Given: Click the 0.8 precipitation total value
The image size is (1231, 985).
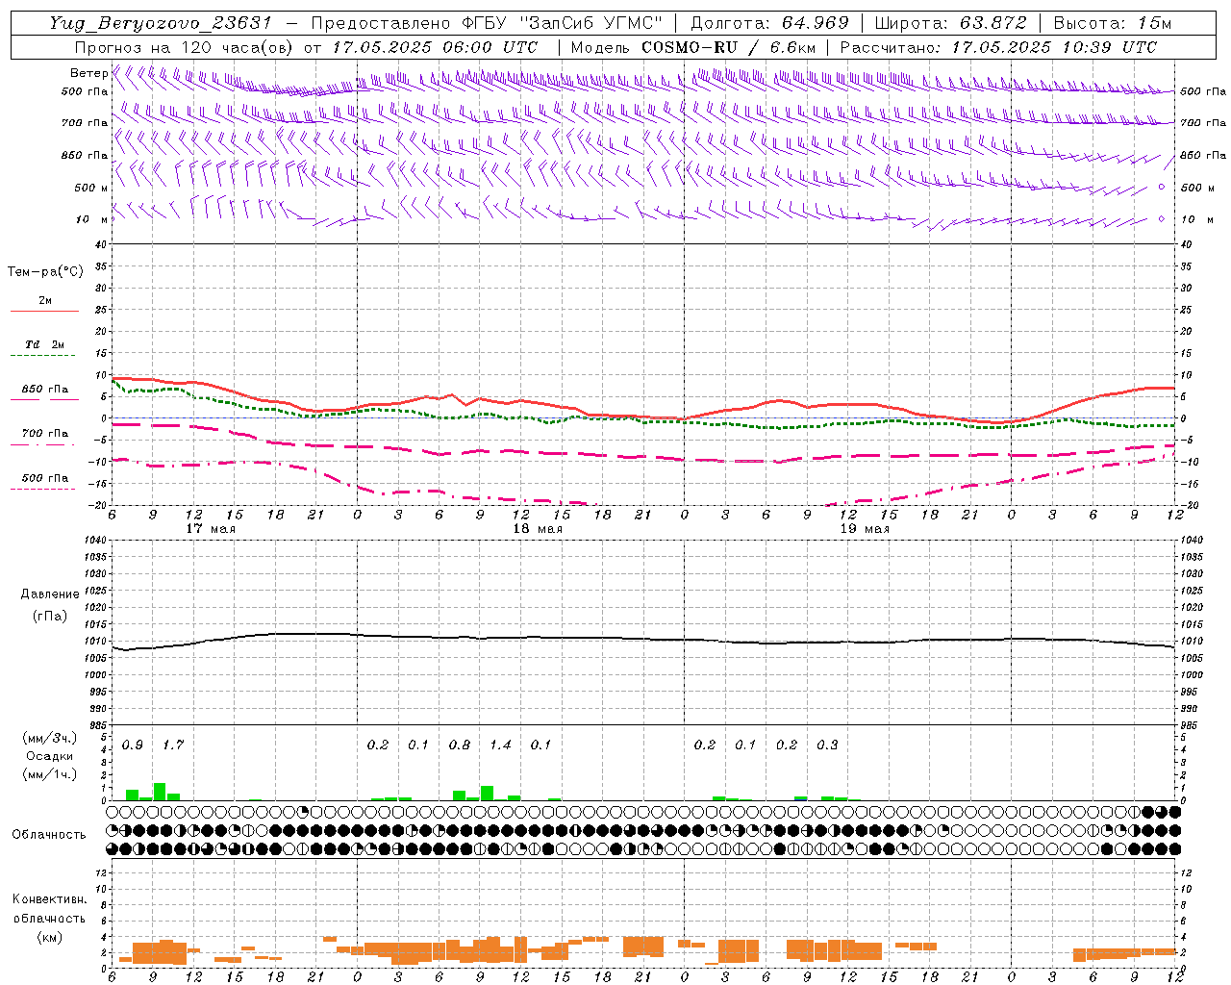Looking at the screenshot, I should coord(460,745).
